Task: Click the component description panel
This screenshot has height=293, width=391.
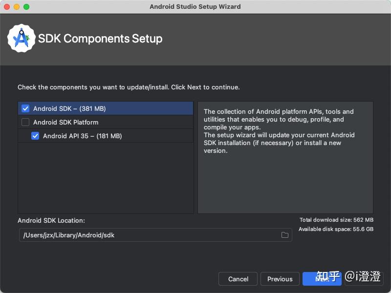Action: coord(285,157)
